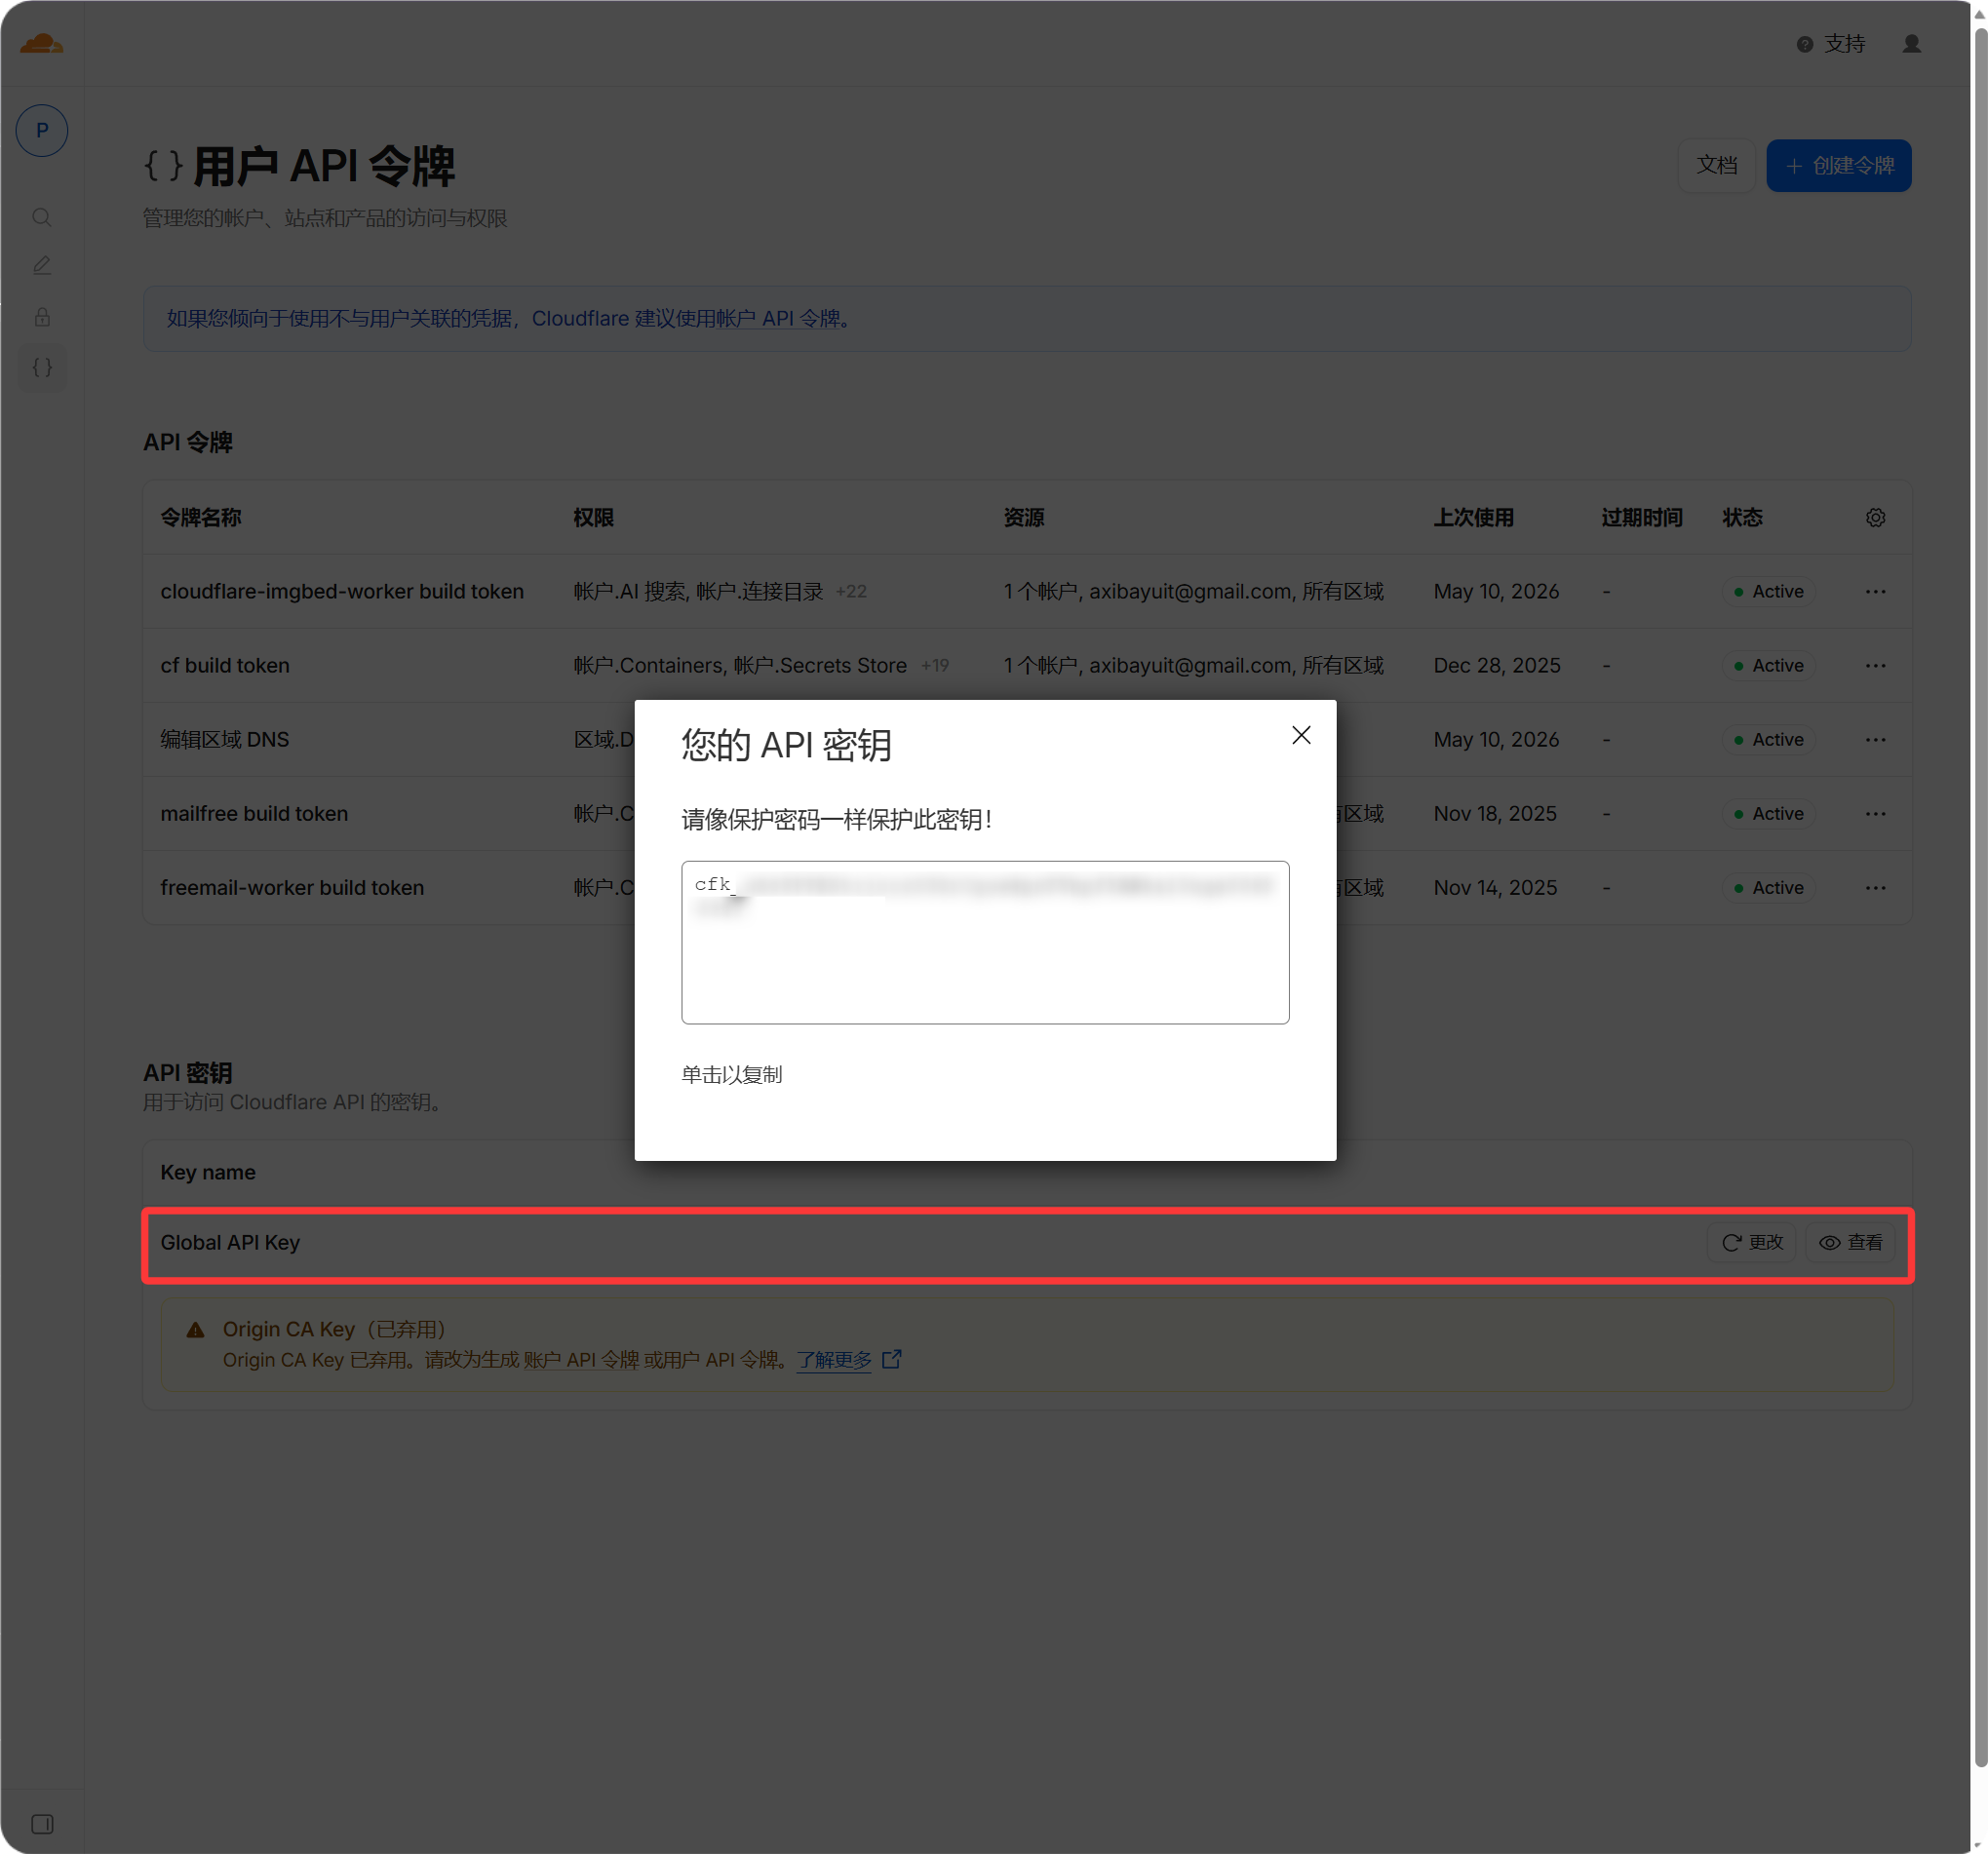Open actions menu for mailfree build token
1988x1854 pixels.
click(1875, 813)
